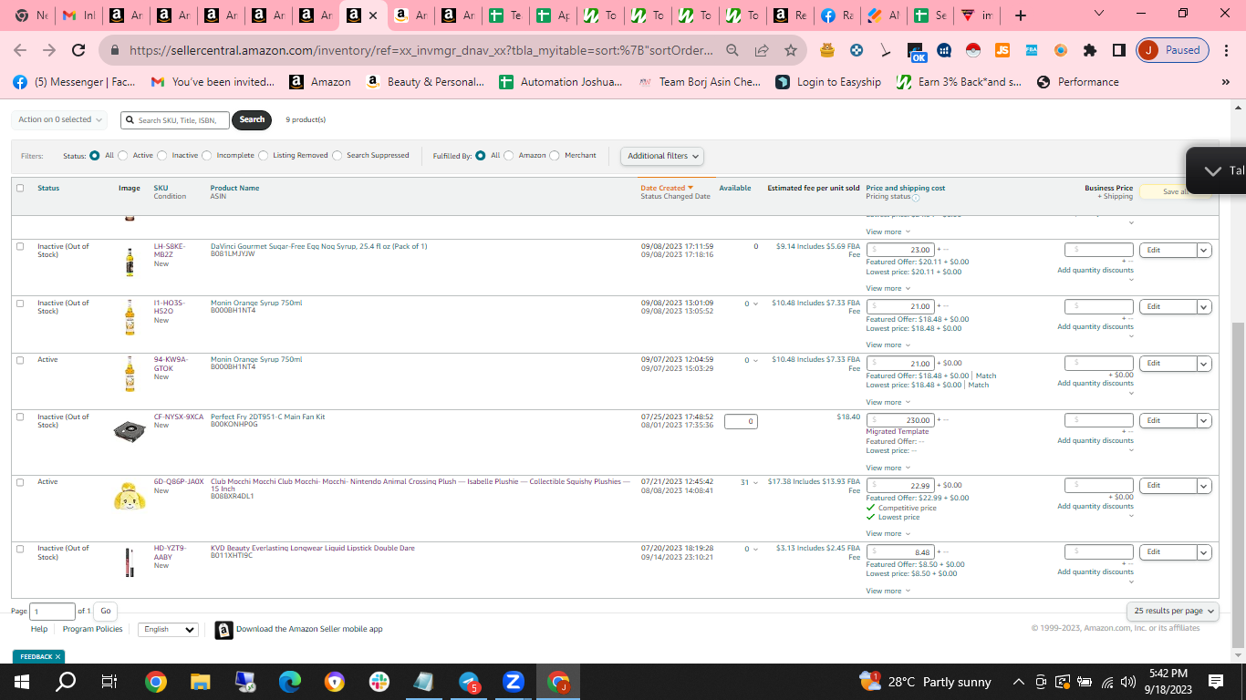Image resolution: width=1246 pixels, height=700 pixels.
Task: Open the English language dropdown
Action: (x=168, y=629)
